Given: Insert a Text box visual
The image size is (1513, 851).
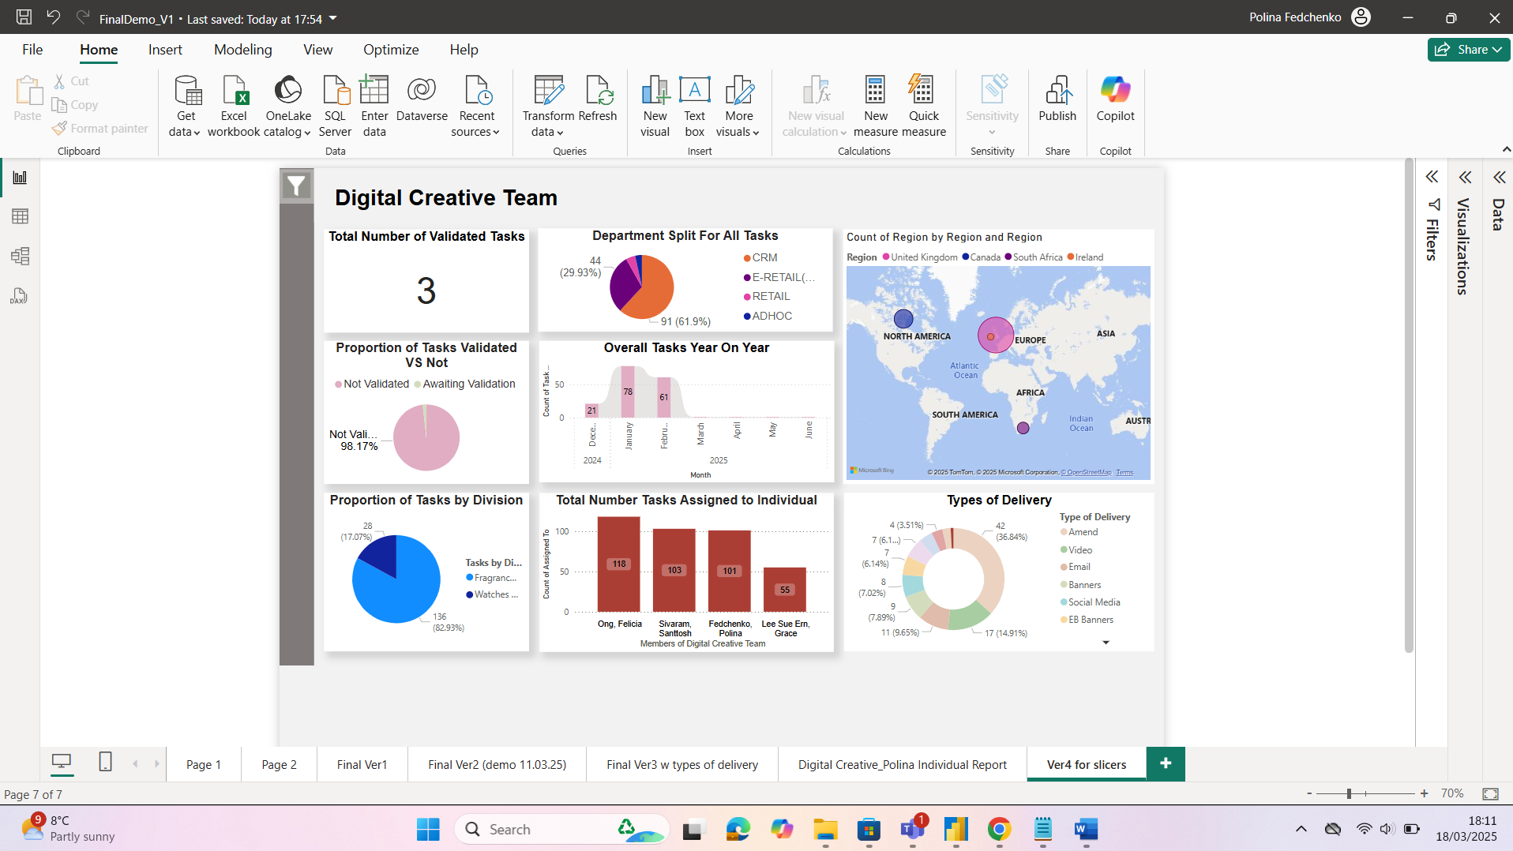Looking at the screenshot, I should (694, 105).
